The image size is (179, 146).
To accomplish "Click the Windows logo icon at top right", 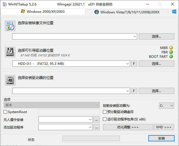I will click(174, 12).
